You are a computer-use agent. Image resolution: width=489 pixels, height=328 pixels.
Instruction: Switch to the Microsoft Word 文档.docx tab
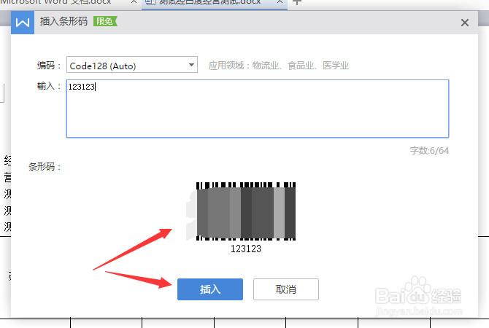click(56, 2)
